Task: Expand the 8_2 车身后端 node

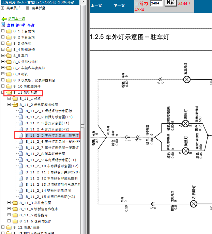Action: [x=3, y=37]
